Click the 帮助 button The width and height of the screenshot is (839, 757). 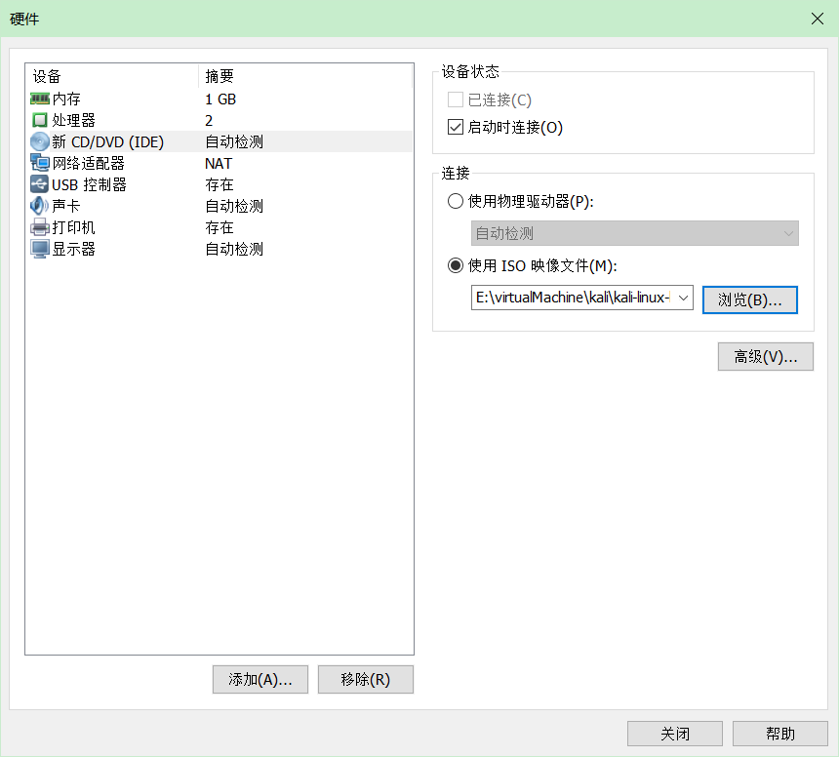[x=780, y=734]
